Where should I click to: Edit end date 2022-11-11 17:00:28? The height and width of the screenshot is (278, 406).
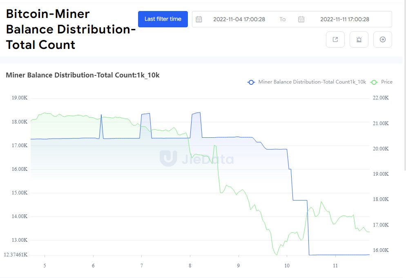click(345, 19)
